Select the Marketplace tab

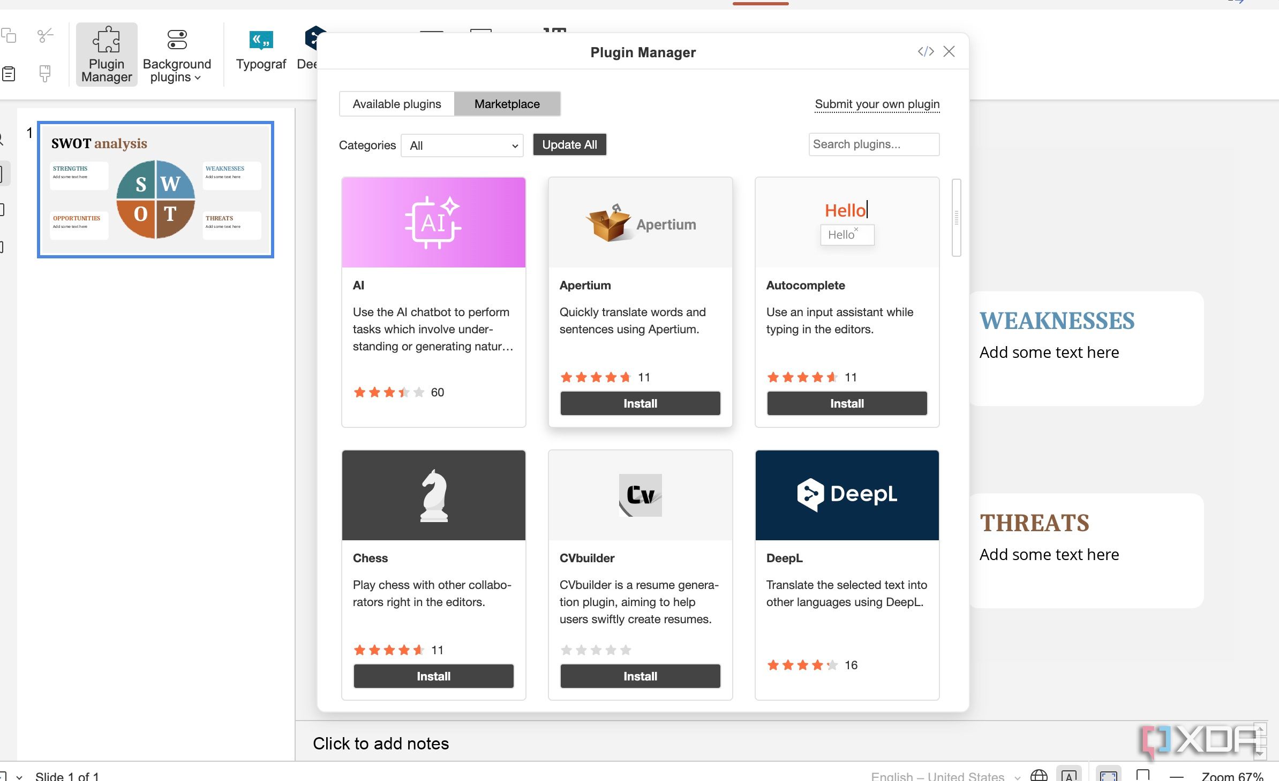pyautogui.click(x=507, y=104)
